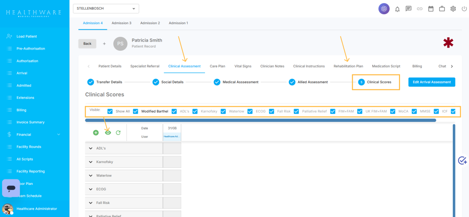The image size is (469, 217).
Task: Open settings gear in top bar
Action: 453,9
